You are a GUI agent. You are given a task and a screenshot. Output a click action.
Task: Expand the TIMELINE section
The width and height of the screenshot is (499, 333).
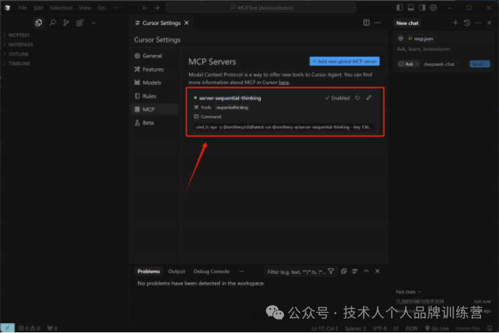pos(19,64)
